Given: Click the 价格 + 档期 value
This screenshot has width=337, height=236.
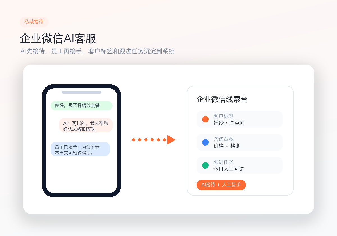Looking at the screenshot, I should click(227, 146).
